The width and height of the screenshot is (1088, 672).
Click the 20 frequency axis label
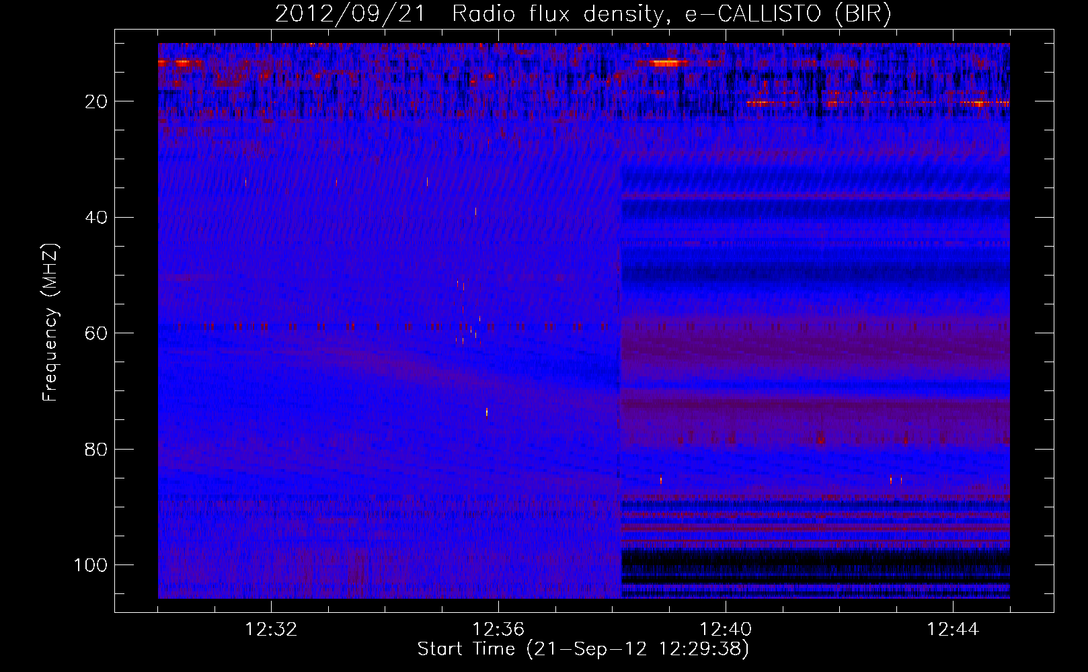click(x=98, y=101)
